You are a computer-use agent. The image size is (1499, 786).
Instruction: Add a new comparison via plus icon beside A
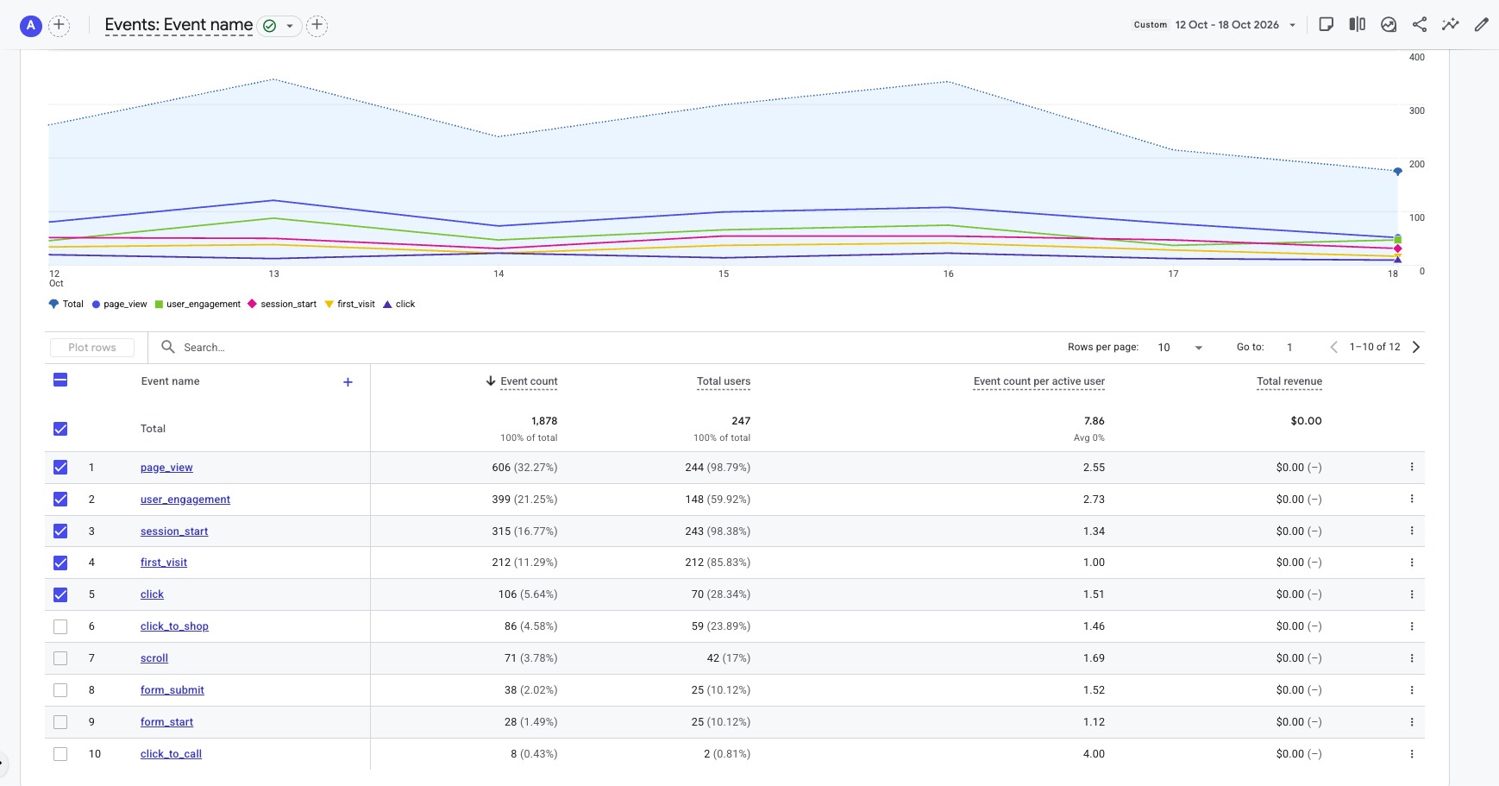[59, 25]
